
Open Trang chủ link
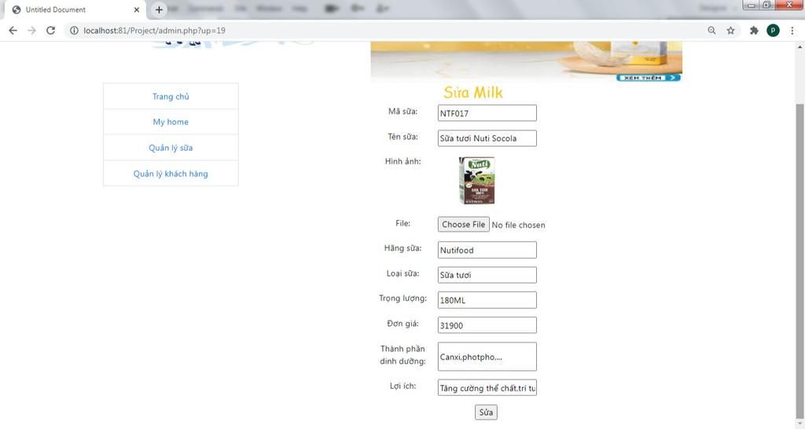pyautogui.click(x=171, y=96)
